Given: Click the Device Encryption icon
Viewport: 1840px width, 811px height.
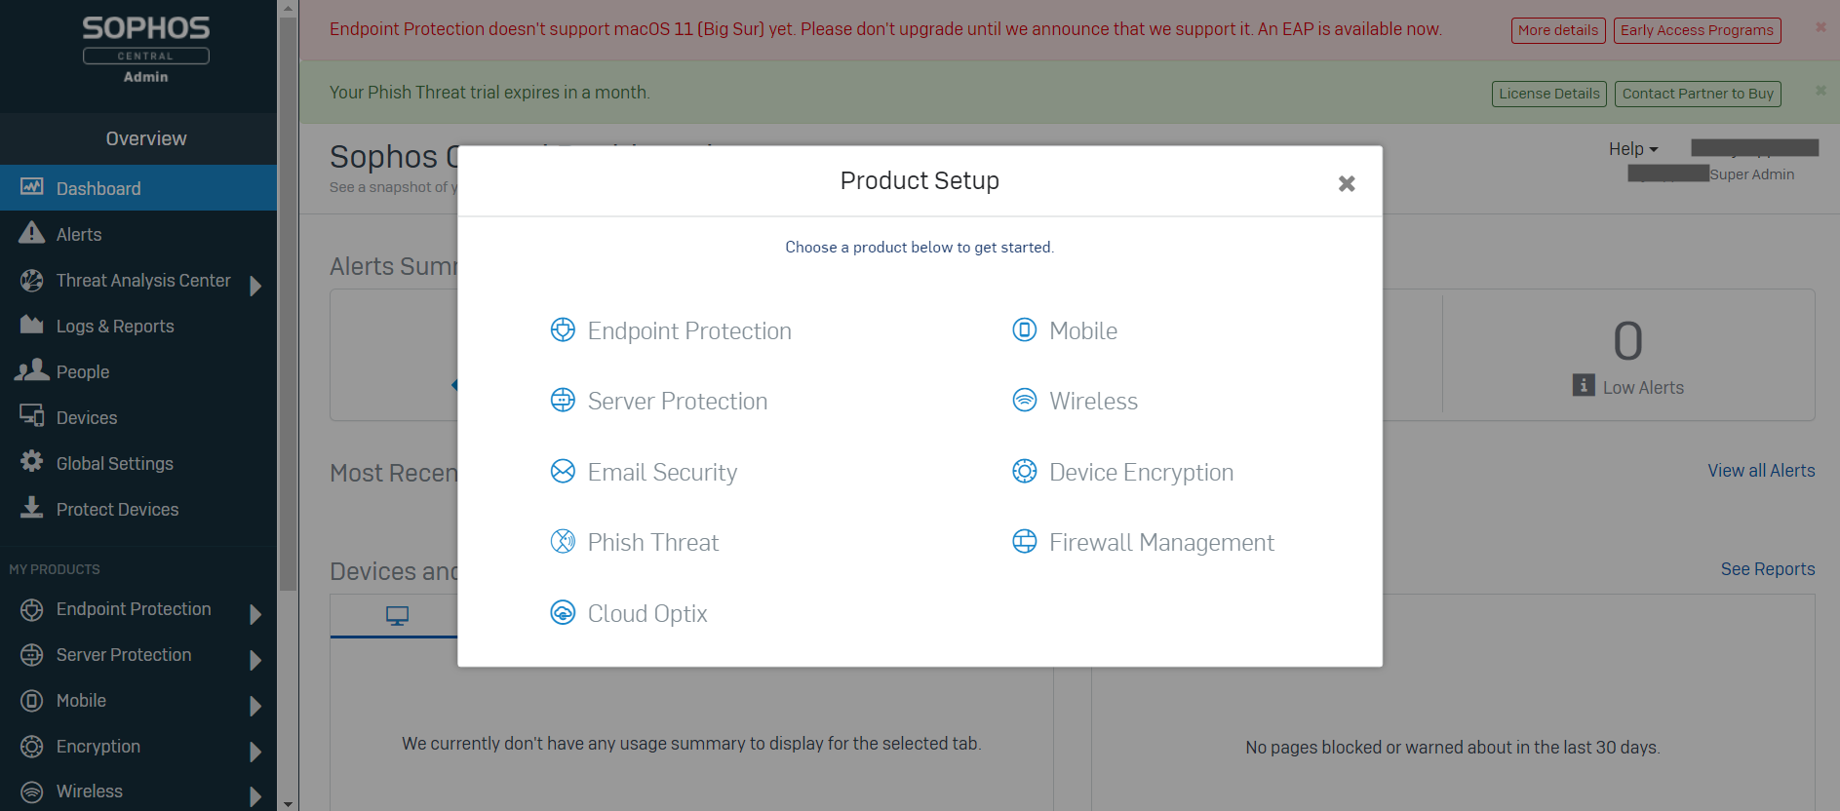Looking at the screenshot, I should click(x=1025, y=472).
